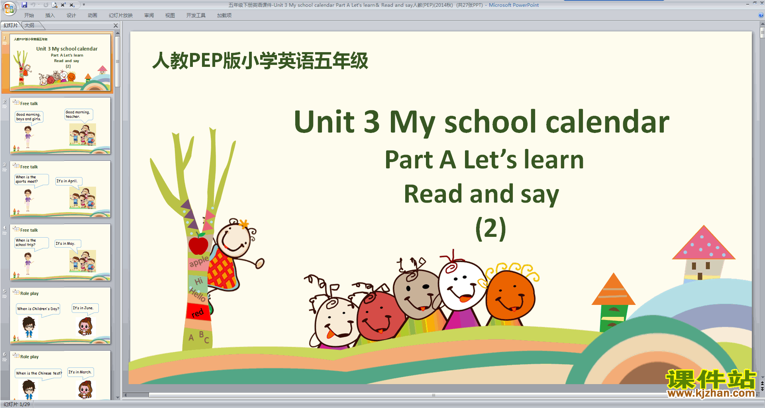Click the thumbnail pane scrollbar thumb
765x408 pixels.
118,62
